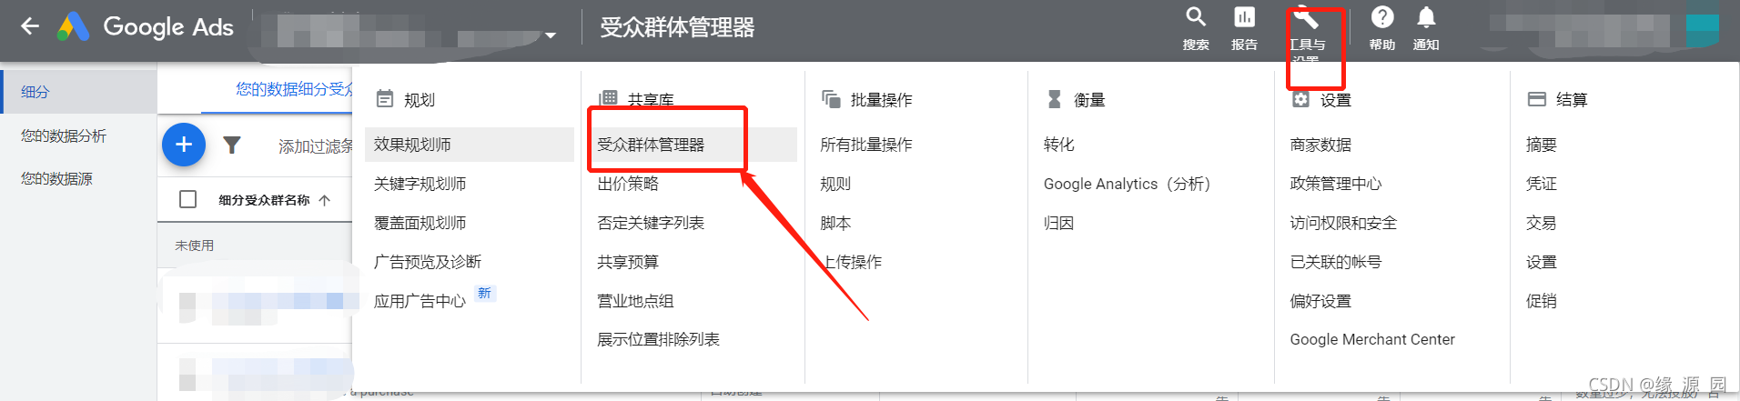The image size is (1740, 401).
Task: Open 规则 under 批量操作
Action: pos(835,184)
